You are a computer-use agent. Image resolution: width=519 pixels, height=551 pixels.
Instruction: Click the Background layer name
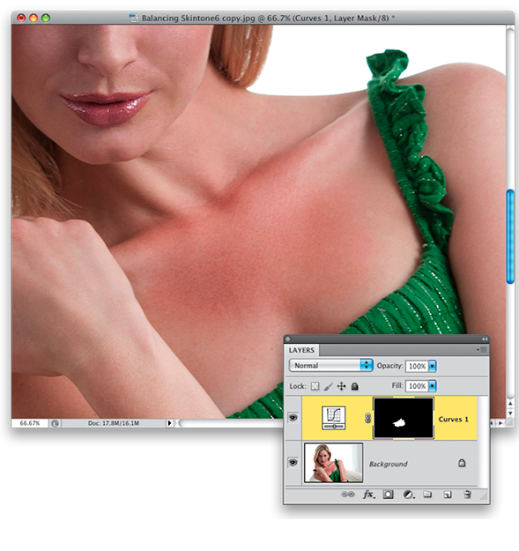pos(388,464)
